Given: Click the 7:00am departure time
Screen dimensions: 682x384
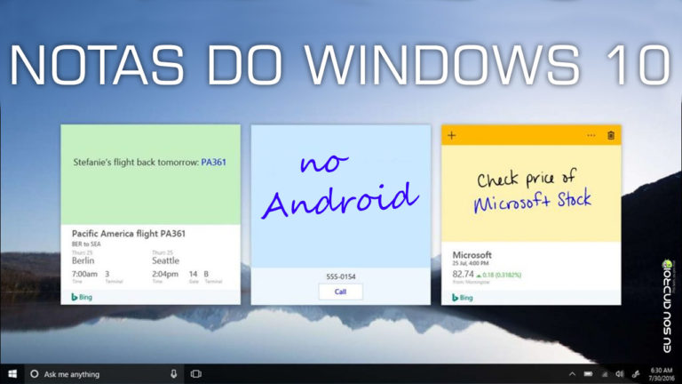Looking at the screenshot, I should tap(84, 274).
